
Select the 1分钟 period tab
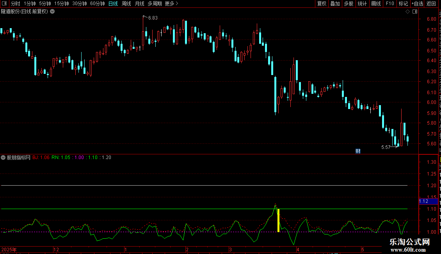30,4
